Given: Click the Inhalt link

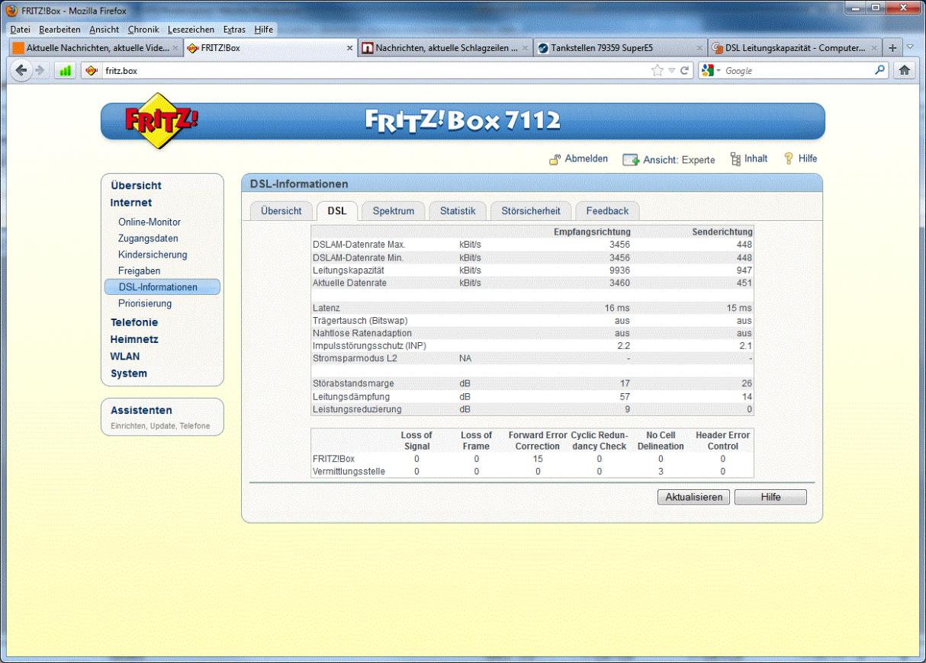Looking at the screenshot, I should [756, 159].
